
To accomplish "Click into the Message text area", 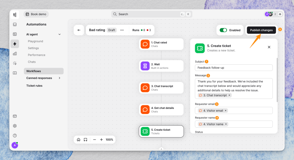I will point(233,89).
